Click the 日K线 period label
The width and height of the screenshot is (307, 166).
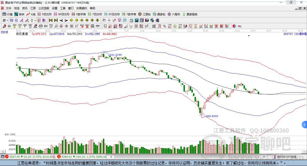pyautogui.click(x=4, y=32)
